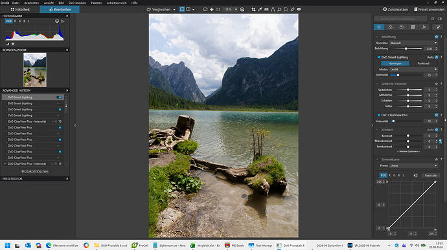Toggle DxO Smart Lighting on/off
The image size is (447, 250).
(x=379, y=57)
